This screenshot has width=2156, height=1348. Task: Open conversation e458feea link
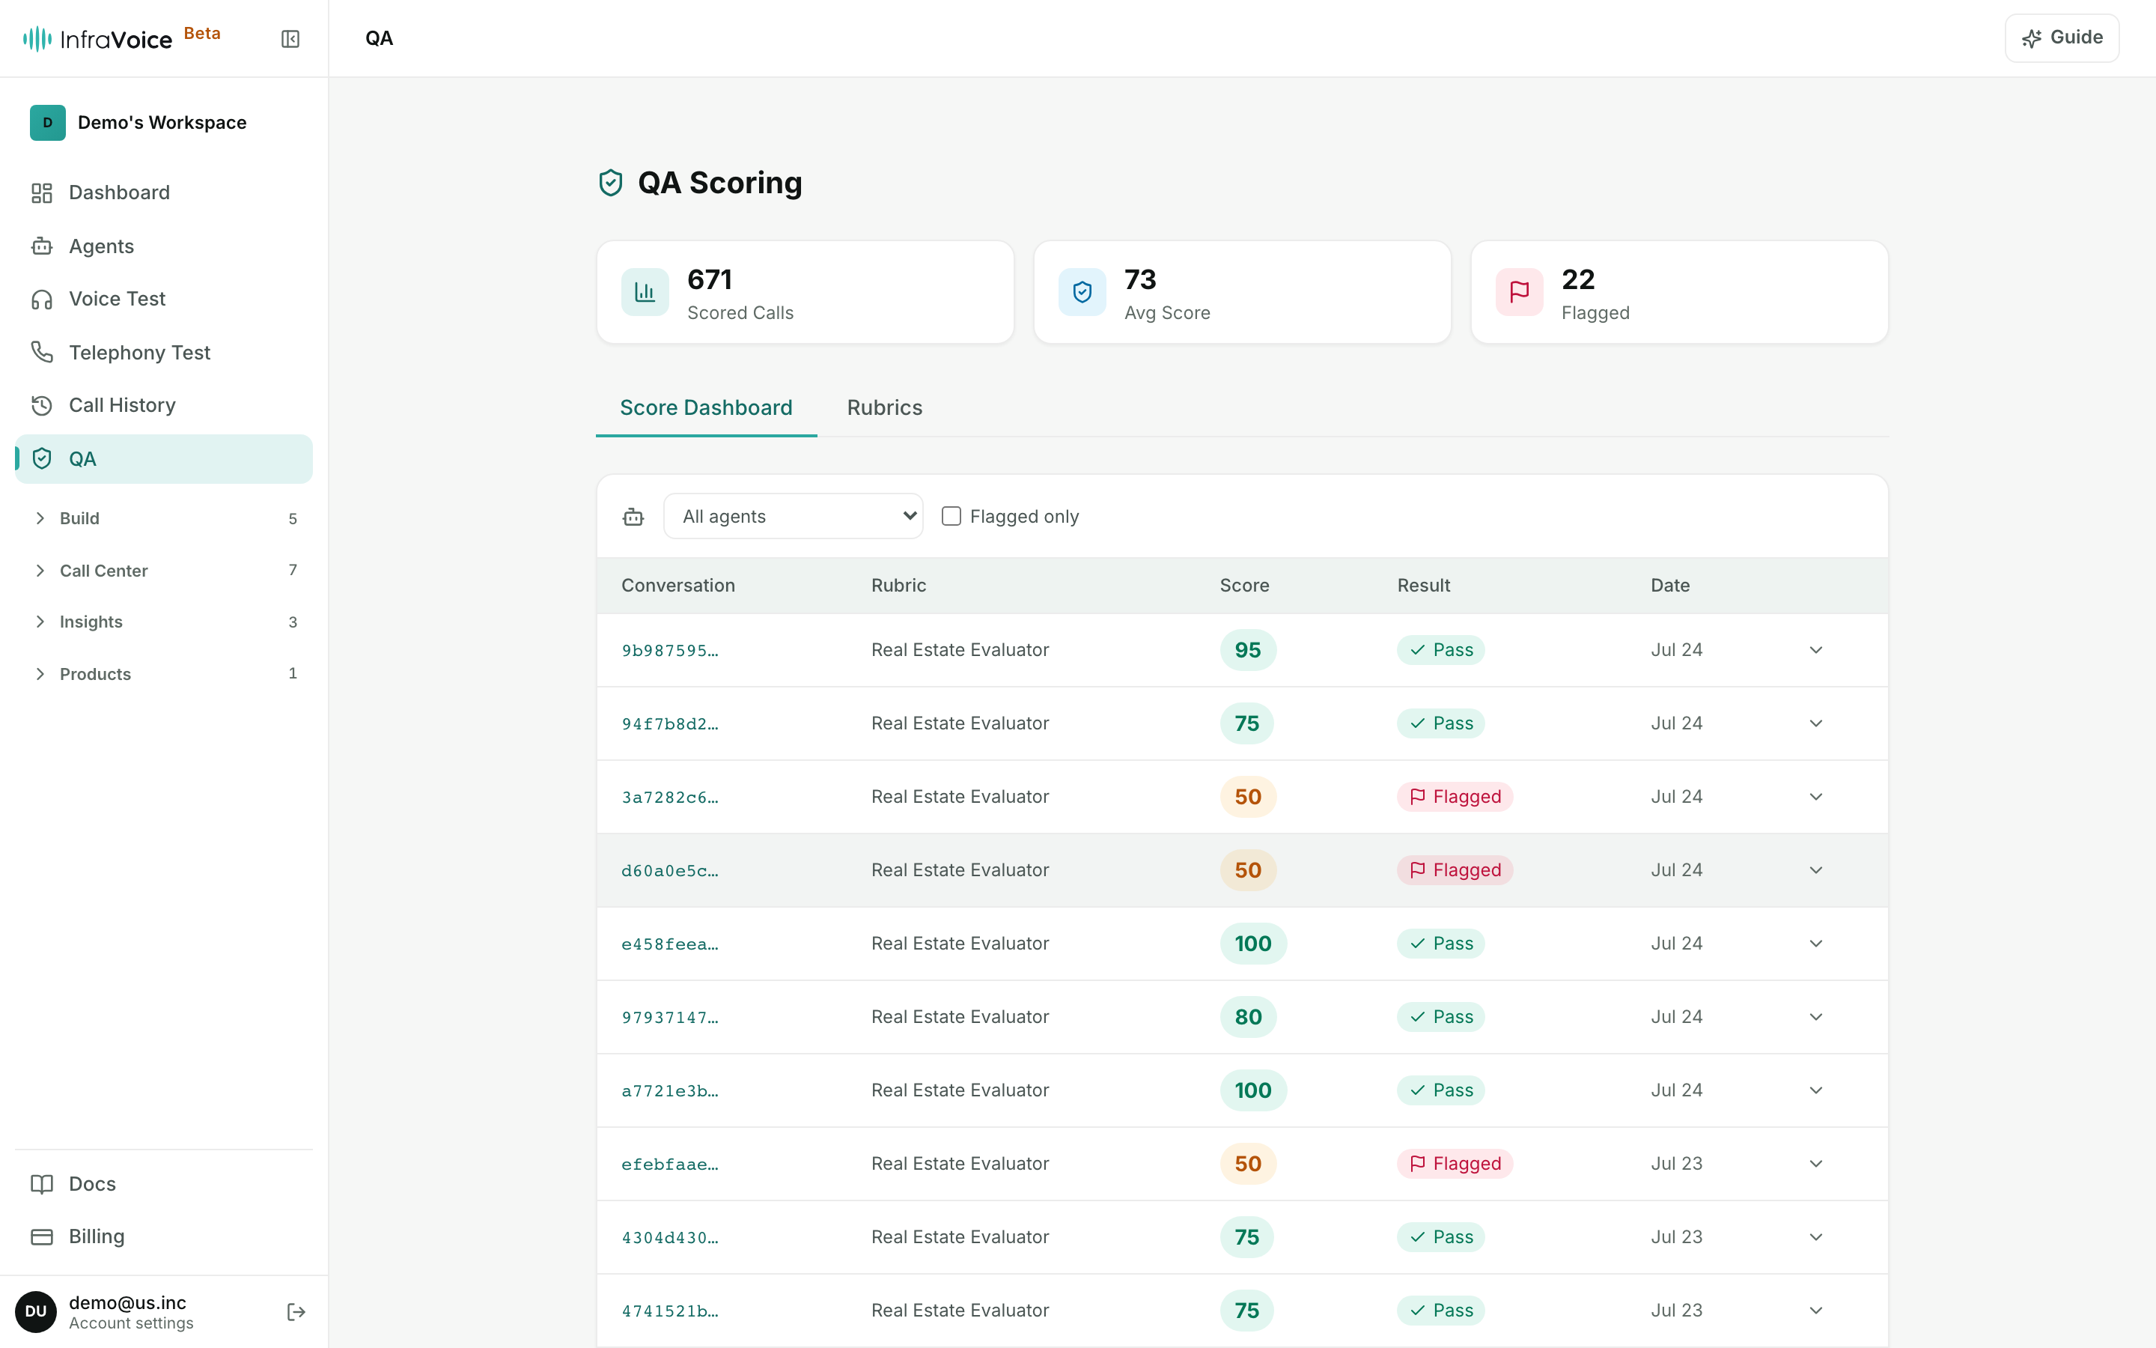669,944
